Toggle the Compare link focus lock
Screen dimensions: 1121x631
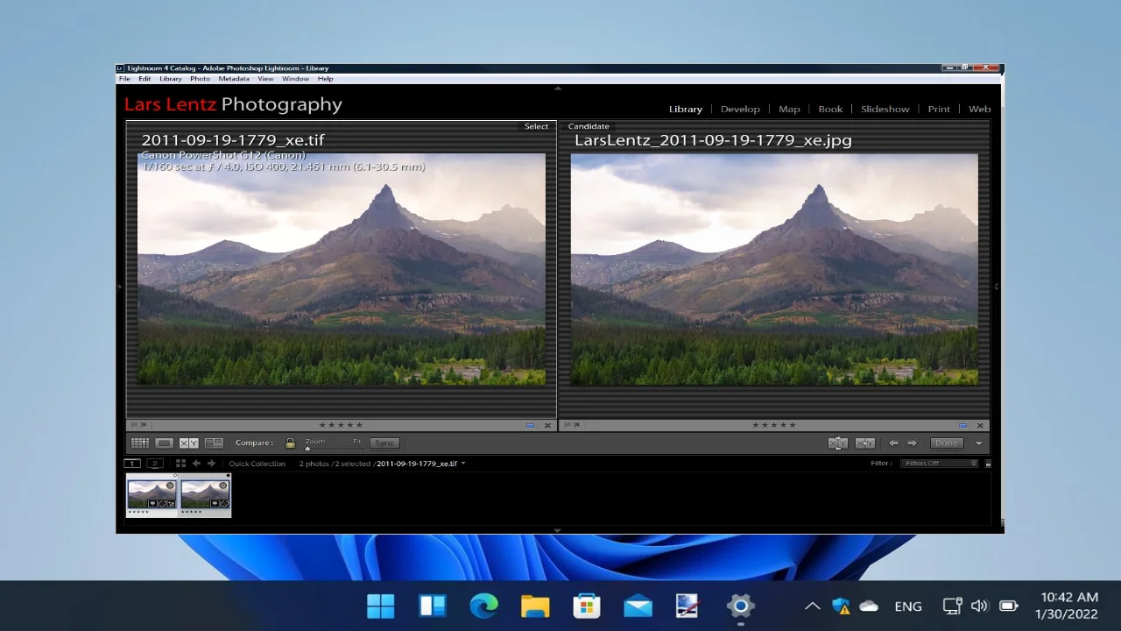290,443
